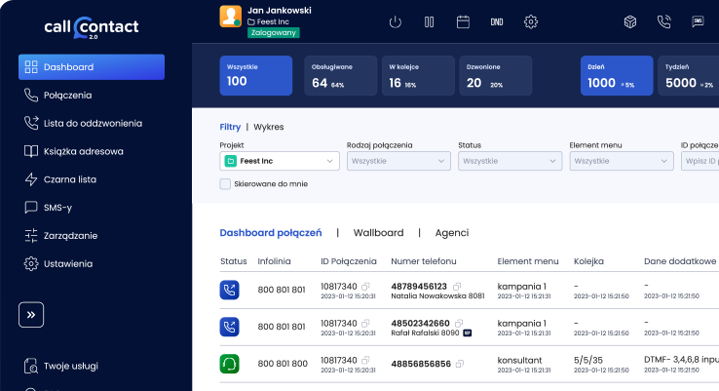Expand sidebar with double-chevron button

31,315
